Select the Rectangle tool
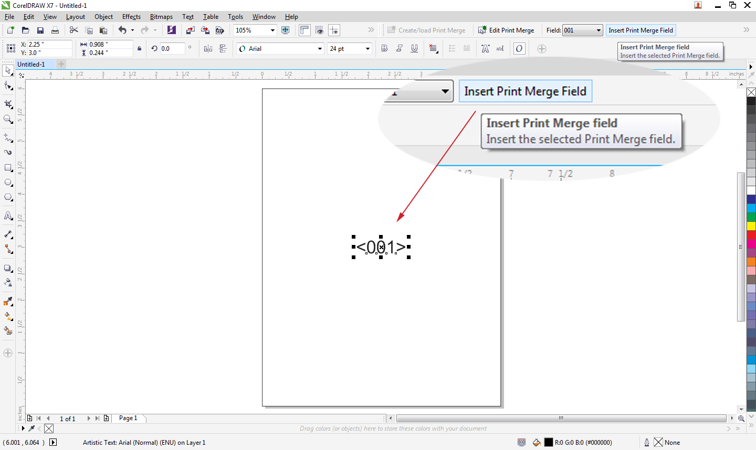The height and width of the screenshot is (450, 756). 8,168
